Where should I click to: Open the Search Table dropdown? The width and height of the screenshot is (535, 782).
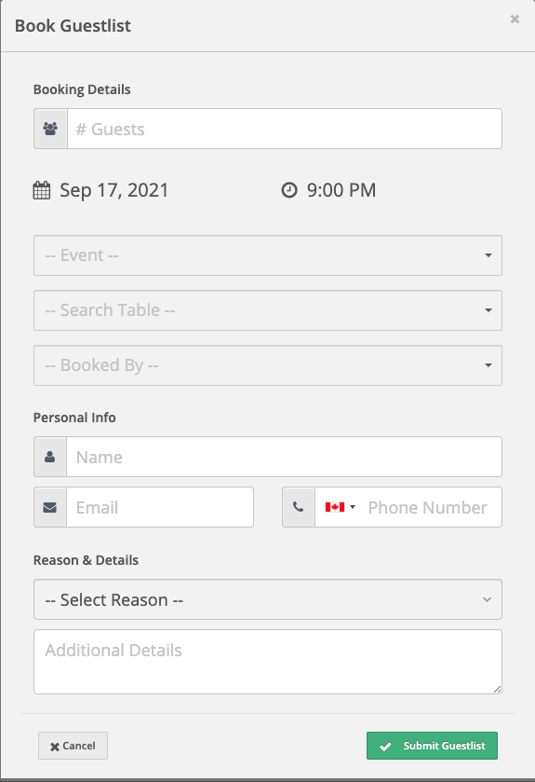point(268,310)
